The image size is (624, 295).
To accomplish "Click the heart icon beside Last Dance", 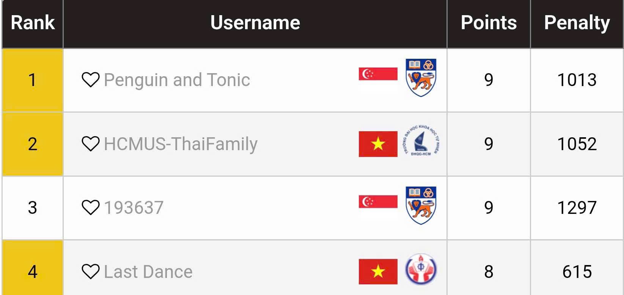I will coord(90,271).
